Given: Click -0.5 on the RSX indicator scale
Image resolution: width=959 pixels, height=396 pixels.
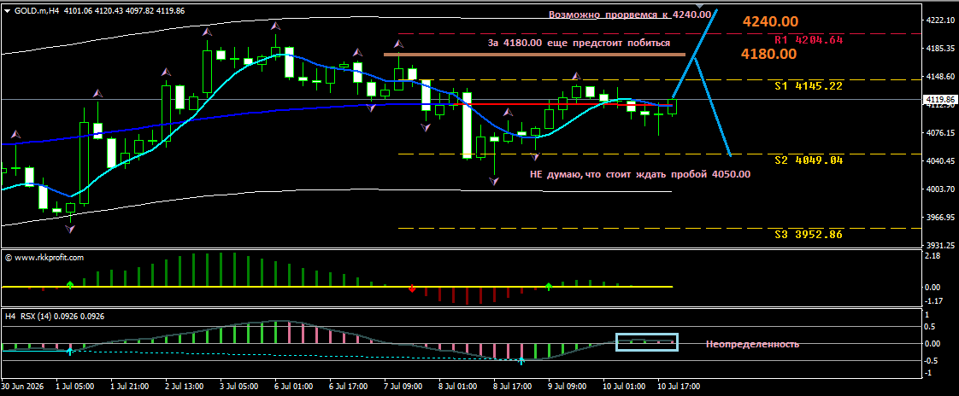Looking at the screenshot, I should coord(933,360).
